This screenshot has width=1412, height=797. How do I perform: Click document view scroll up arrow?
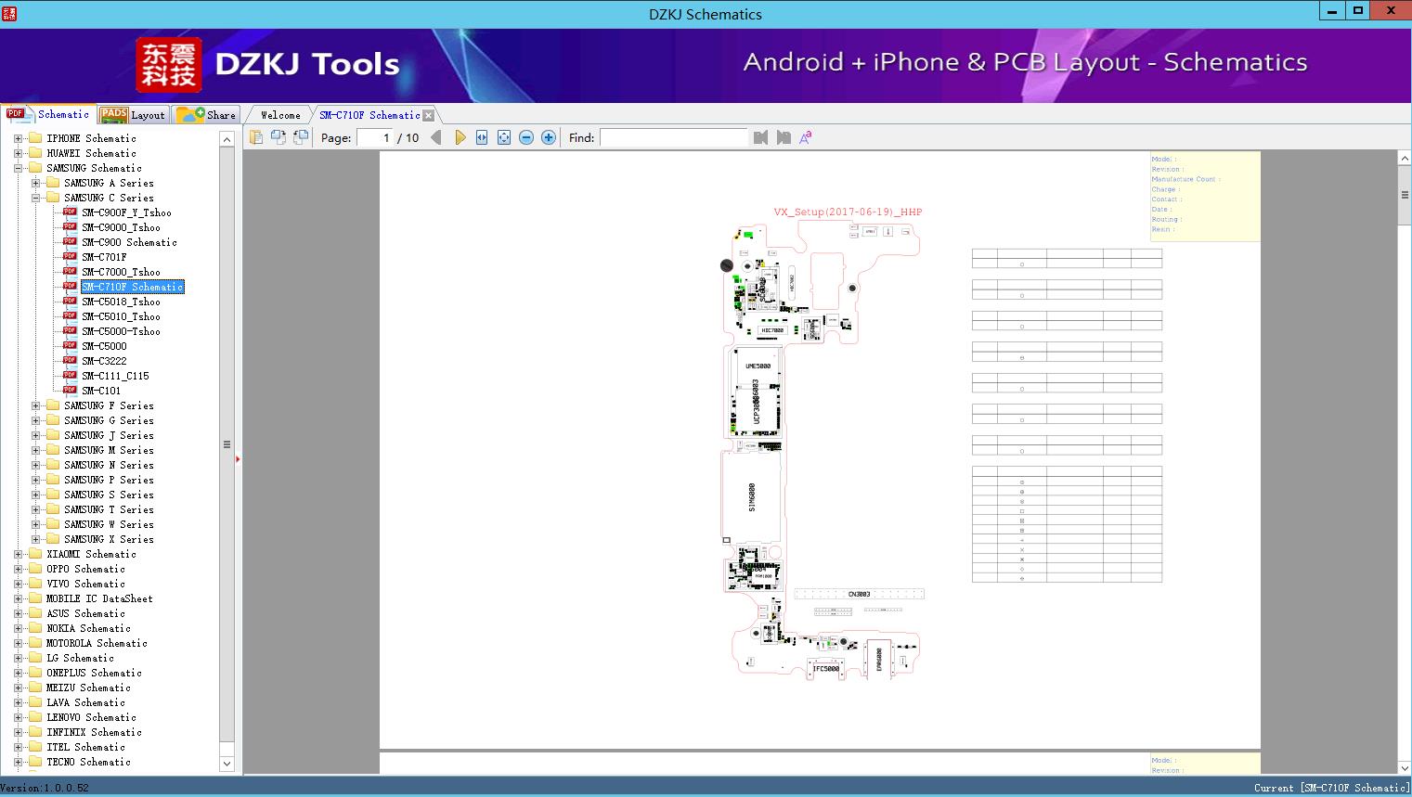[1405, 159]
